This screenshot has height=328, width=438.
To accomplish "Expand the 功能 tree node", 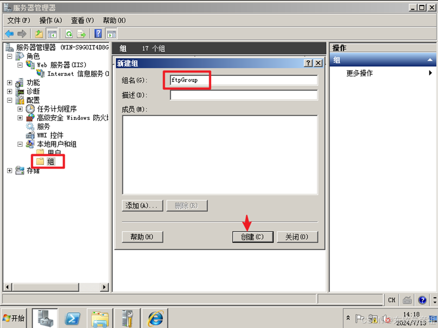I will [x=10, y=83].
